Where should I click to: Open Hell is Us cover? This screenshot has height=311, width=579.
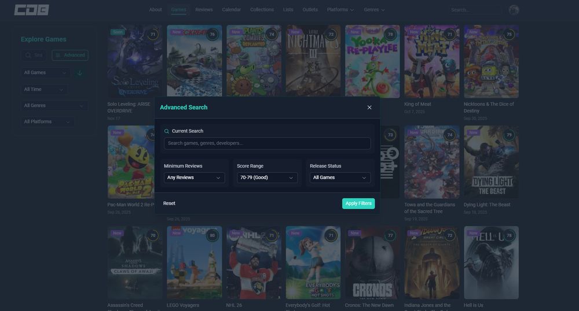[491, 262]
